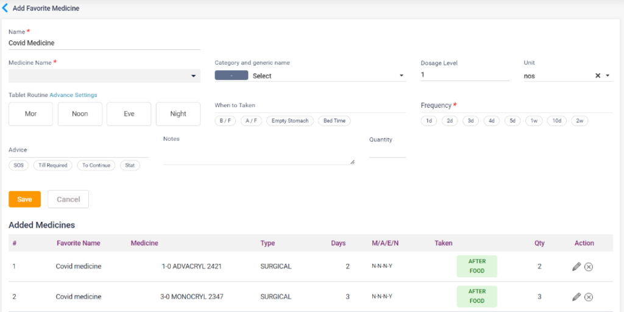Choose the 1w frequency chip
The width and height of the screenshot is (624, 312).
[x=534, y=121]
